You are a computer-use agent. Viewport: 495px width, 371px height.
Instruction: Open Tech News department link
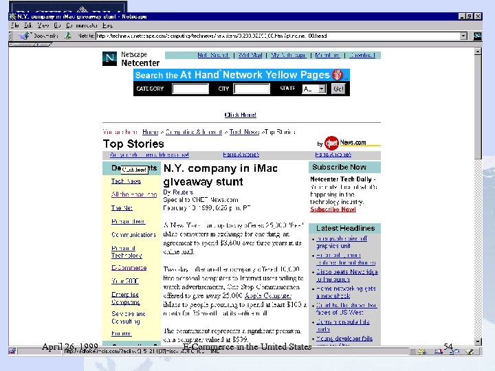coord(126,181)
